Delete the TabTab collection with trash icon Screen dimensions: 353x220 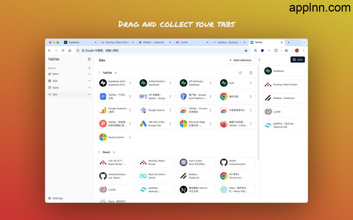[251, 73]
